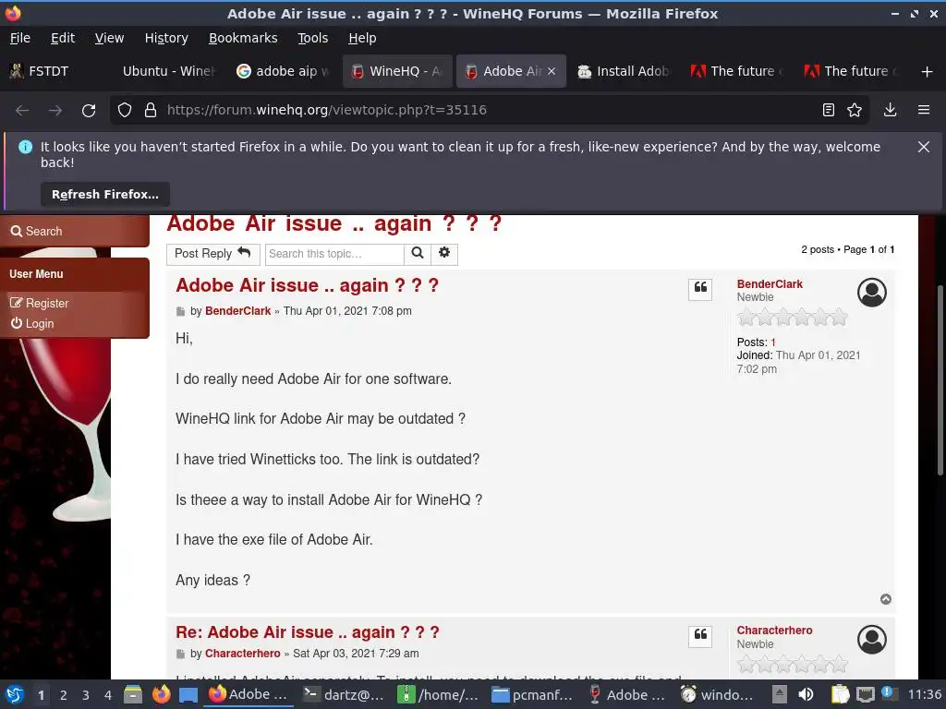Open the volume control tray icon
Viewport: 946px width, 709px height.
[806, 695]
